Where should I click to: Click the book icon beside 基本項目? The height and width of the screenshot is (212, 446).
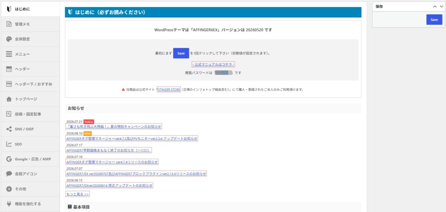point(70,207)
